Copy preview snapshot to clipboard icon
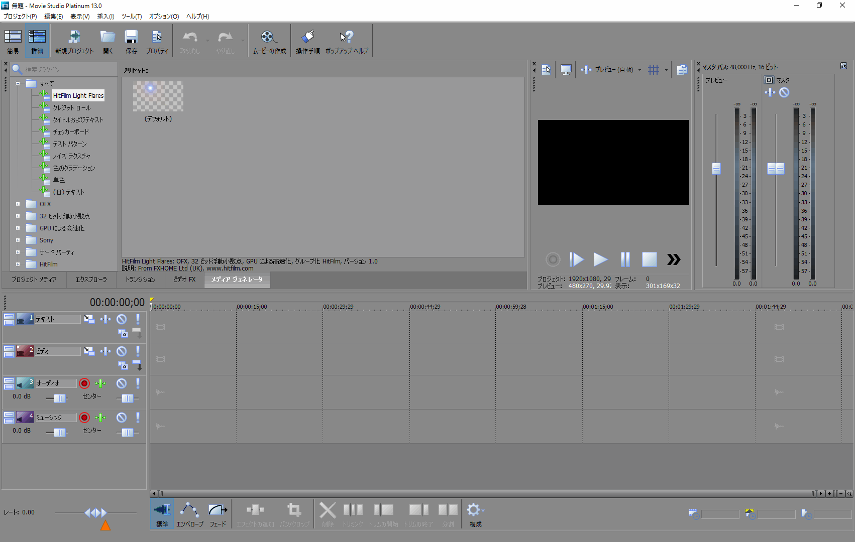 pyautogui.click(x=682, y=70)
